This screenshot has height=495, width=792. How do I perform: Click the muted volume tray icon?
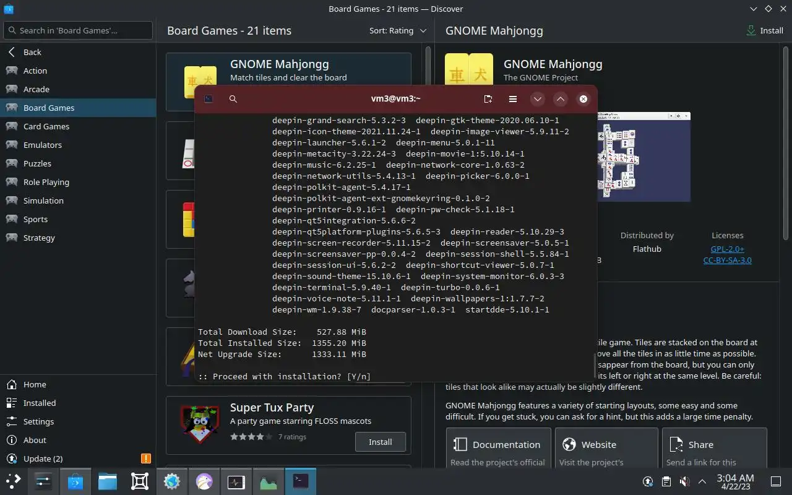point(684,481)
